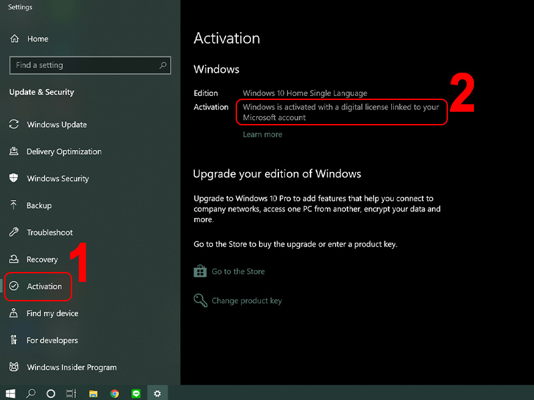This screenshot has height=400, width=534.
Task: Open Cortana circle on taskbar
Action: [51, 393]
